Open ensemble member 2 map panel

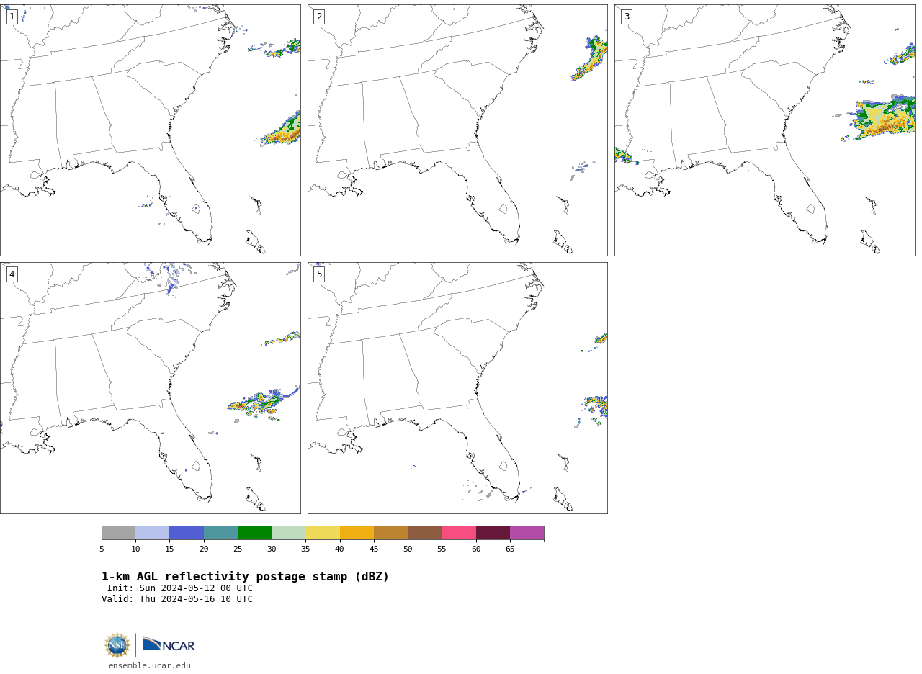click(457, 130)
